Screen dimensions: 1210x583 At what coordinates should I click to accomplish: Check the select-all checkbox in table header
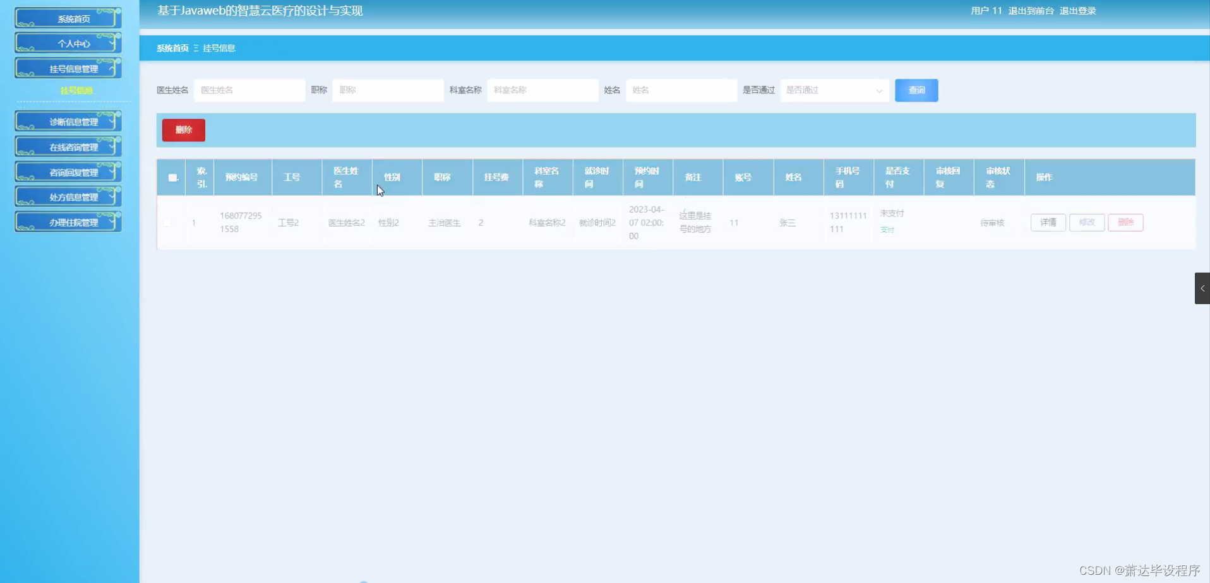pos(171,178)
